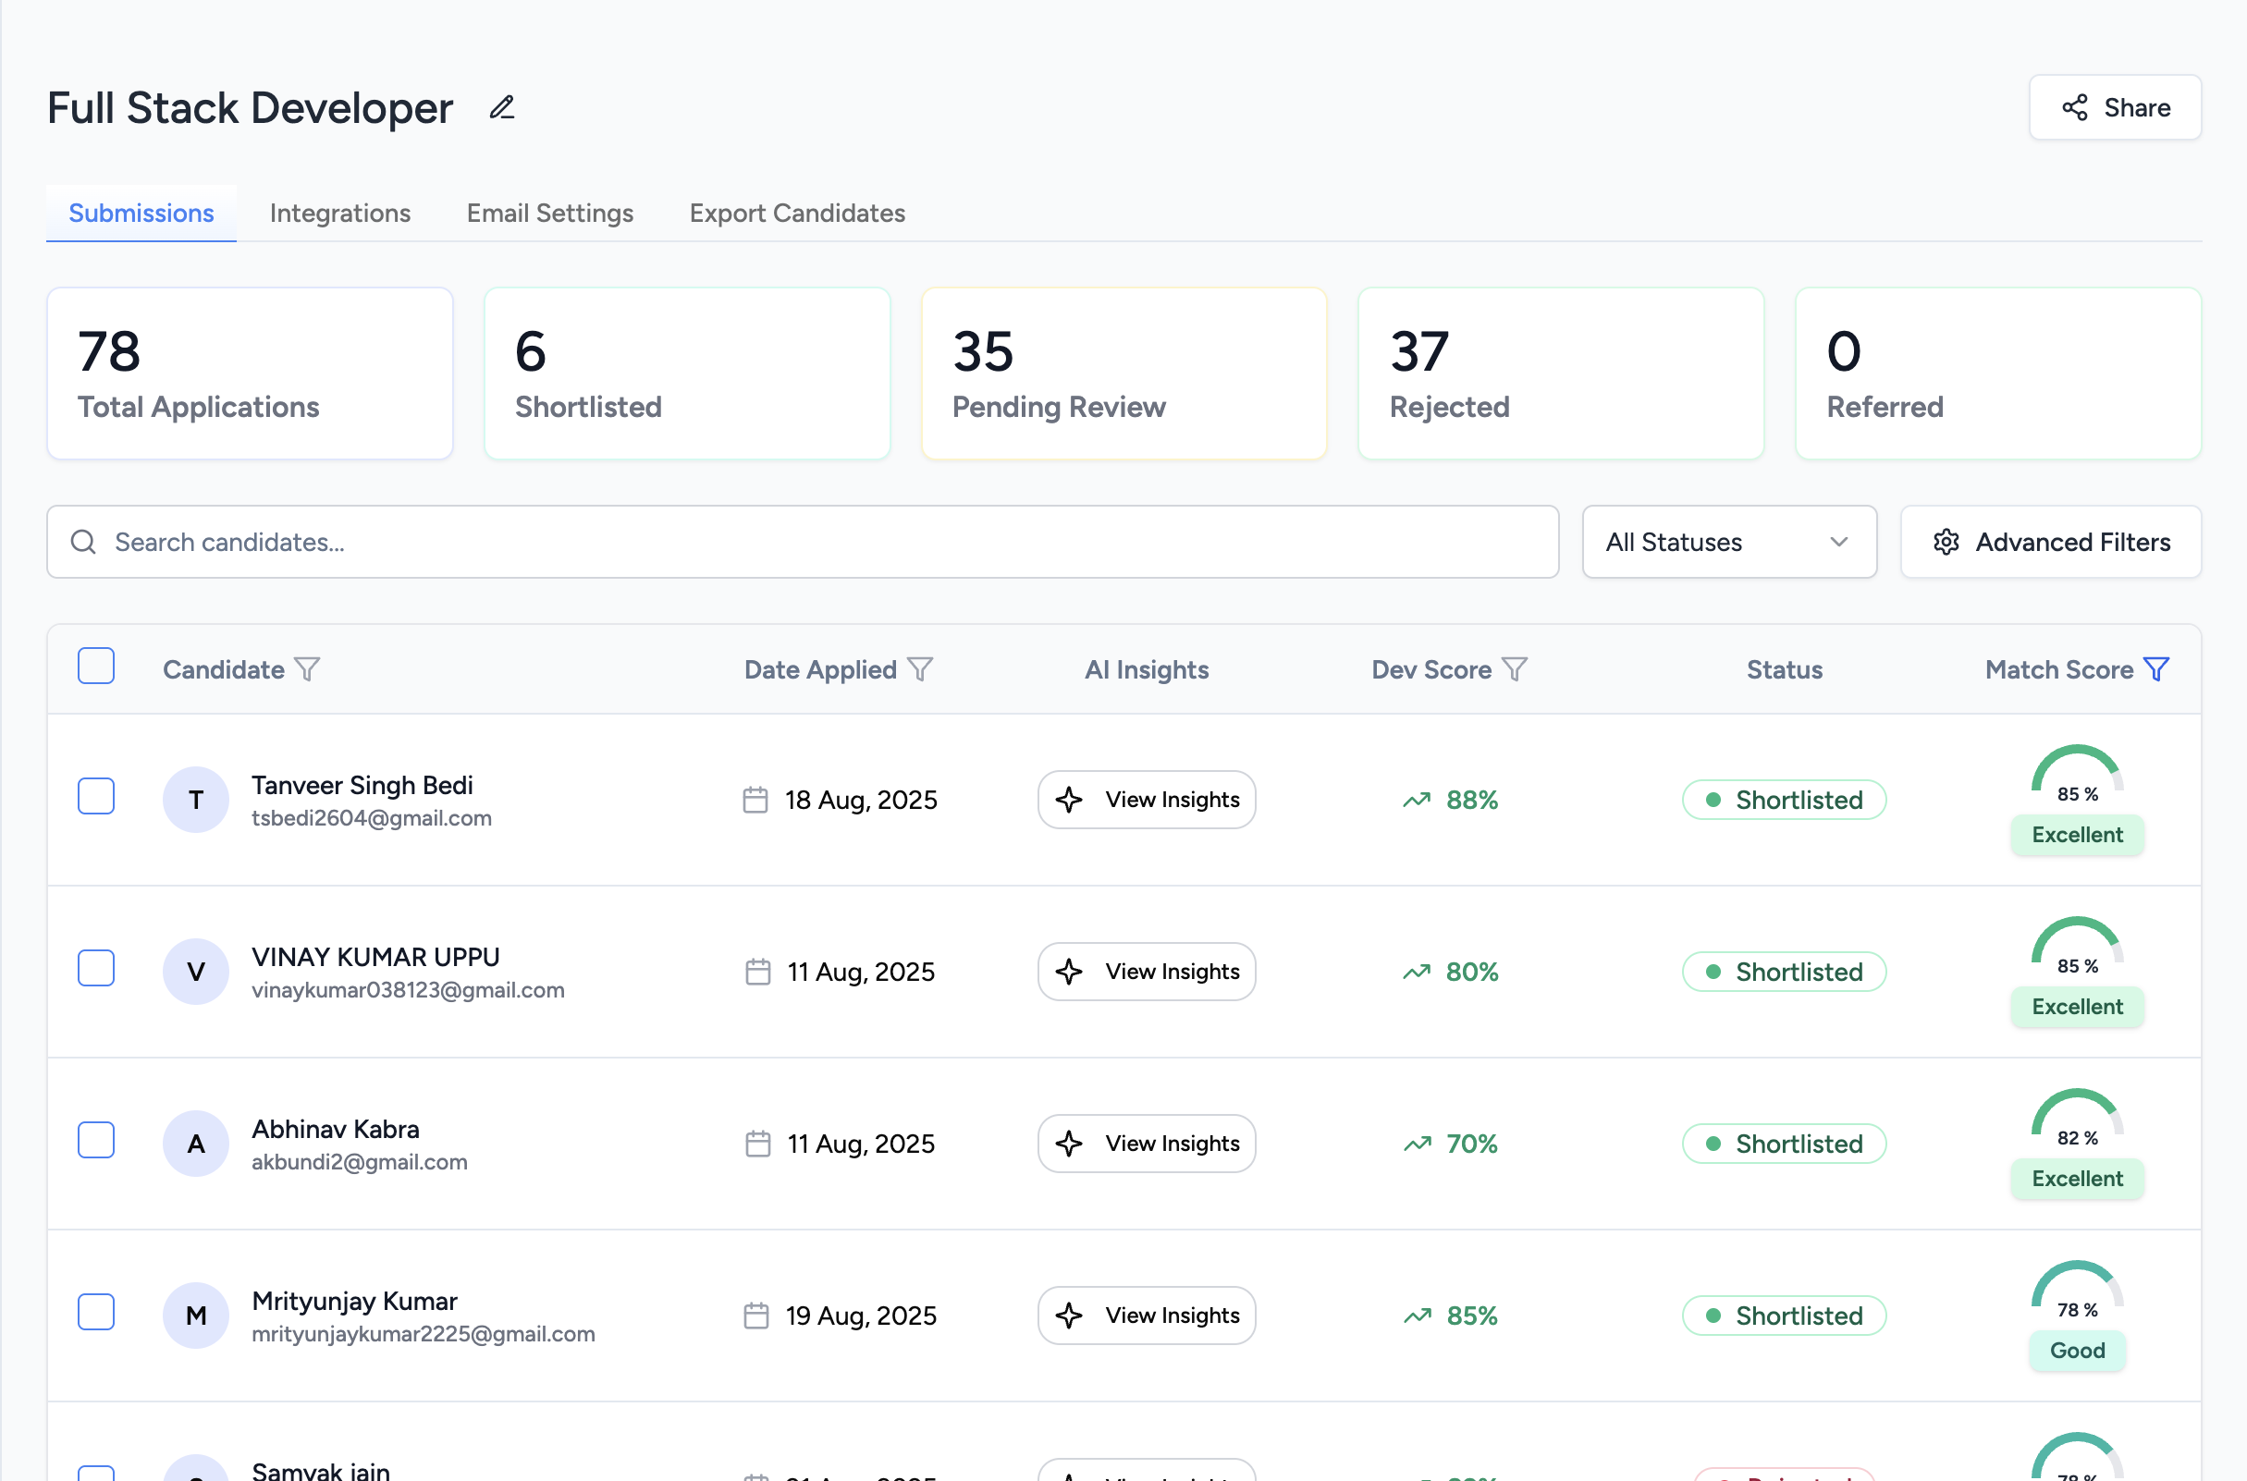Image resolution: width=2247 pixels, height=1481 pixels.
Task: Click the search magnifier icon in search bar
Action: tap(83, 542)
